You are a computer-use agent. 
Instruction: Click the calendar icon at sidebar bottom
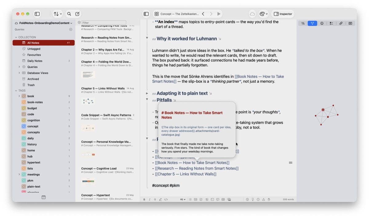(x=44, y=197)
